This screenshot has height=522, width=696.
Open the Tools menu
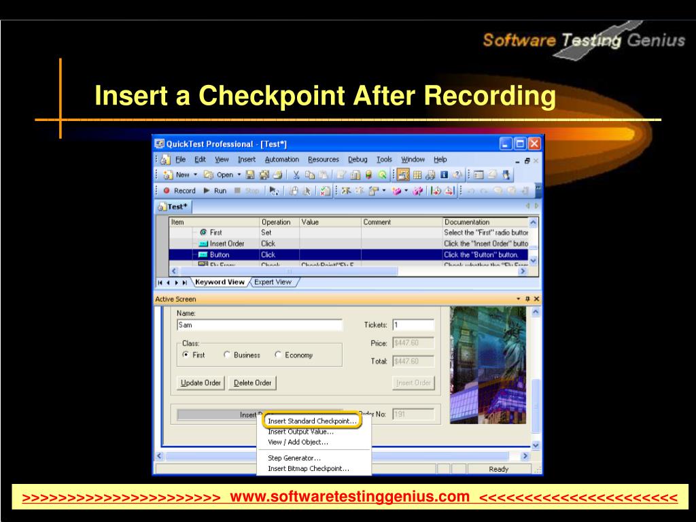click(384, 159)
